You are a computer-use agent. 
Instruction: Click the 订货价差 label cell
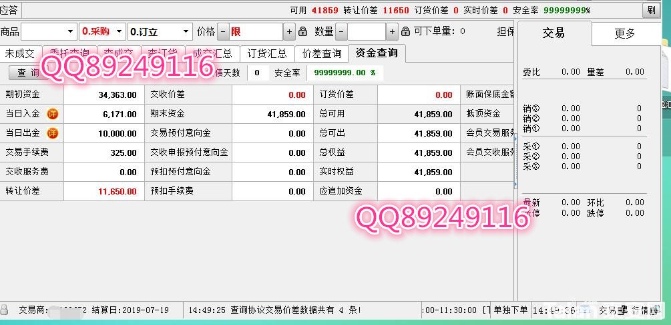tap(345, 95)
